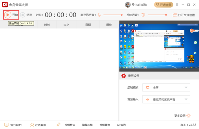Click the recording duration timer display

pyautogui.click(x=61, y=15)
